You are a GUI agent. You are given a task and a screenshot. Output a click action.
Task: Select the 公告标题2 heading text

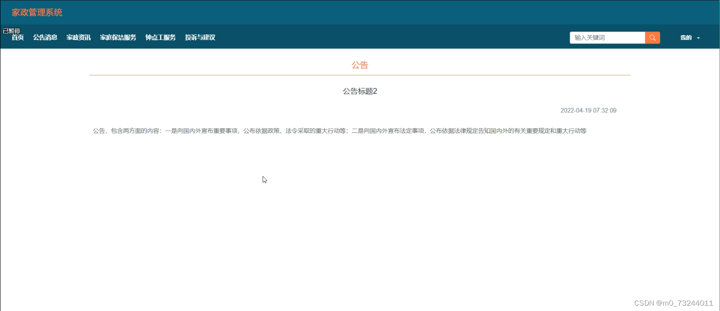(x=360, y=92)
